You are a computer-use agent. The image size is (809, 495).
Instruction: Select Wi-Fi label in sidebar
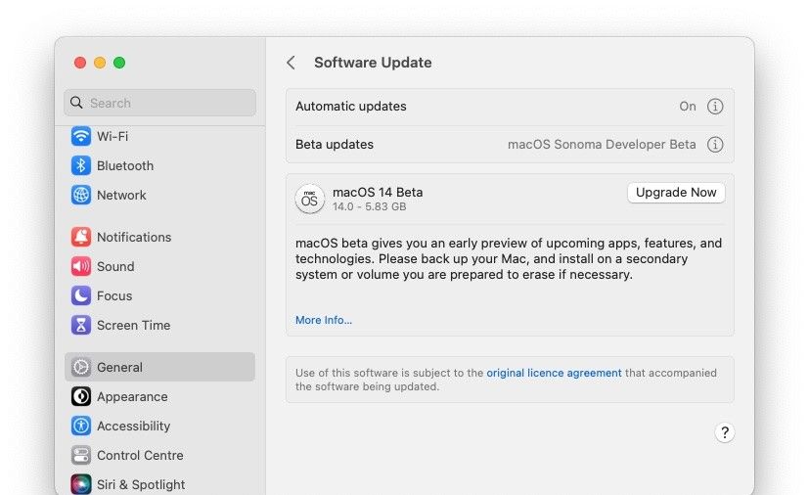click(x=112, y=136)
